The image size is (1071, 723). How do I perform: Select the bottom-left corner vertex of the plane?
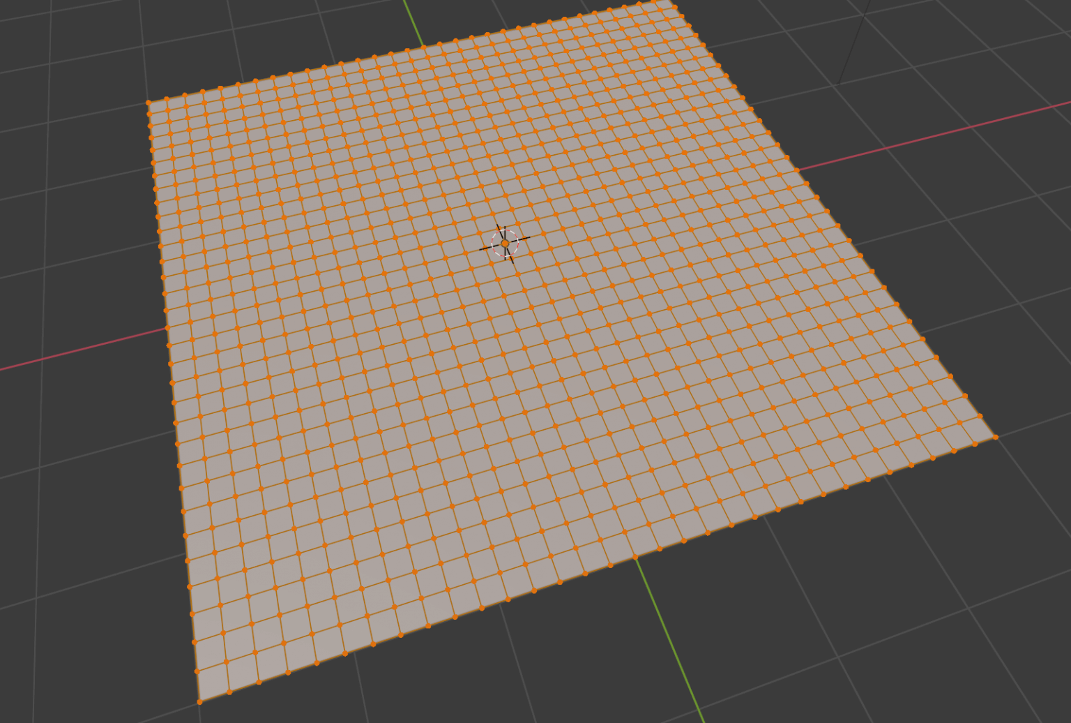pos(199,700)
